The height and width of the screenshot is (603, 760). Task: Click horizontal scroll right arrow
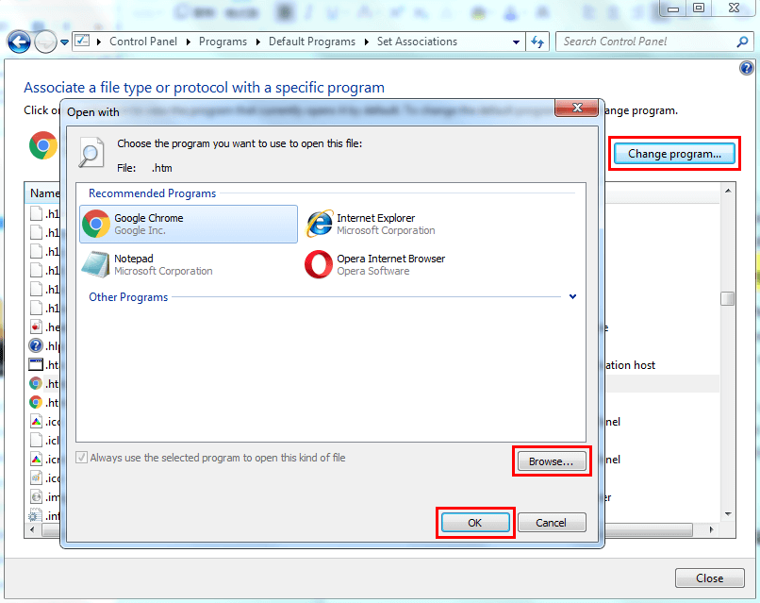(711, 529)
